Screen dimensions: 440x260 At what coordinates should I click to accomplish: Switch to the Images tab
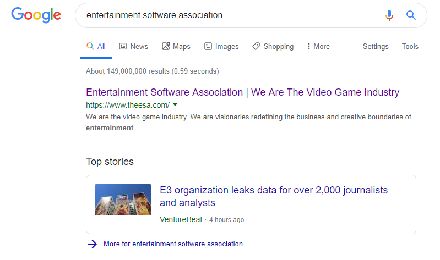221,47
